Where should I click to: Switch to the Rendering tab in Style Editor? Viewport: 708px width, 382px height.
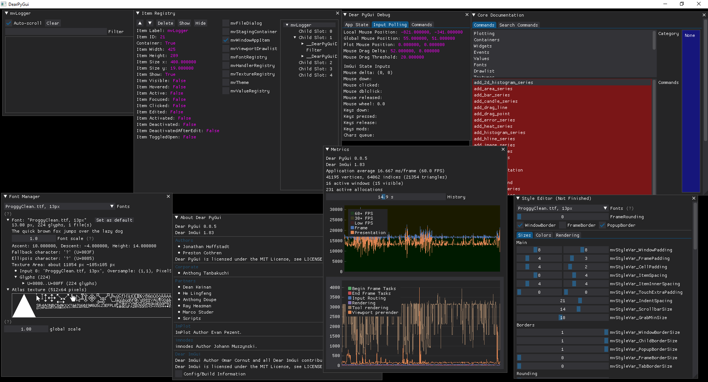pos(568,235)
